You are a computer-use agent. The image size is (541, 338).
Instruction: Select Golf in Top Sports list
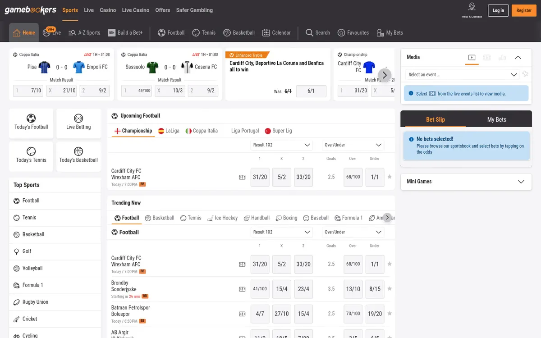55,251
